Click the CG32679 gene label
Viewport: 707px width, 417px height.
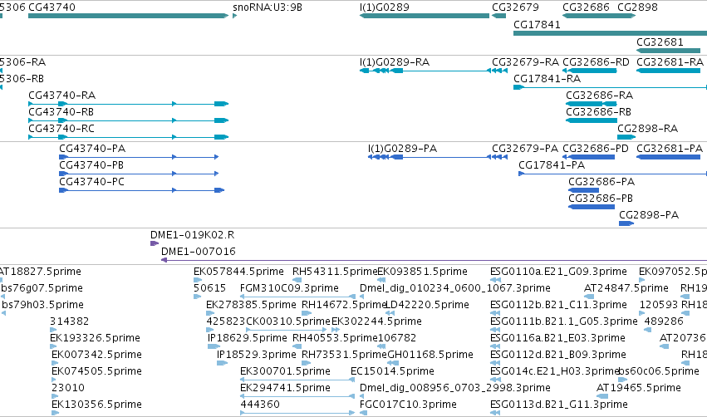click(515, 7)
